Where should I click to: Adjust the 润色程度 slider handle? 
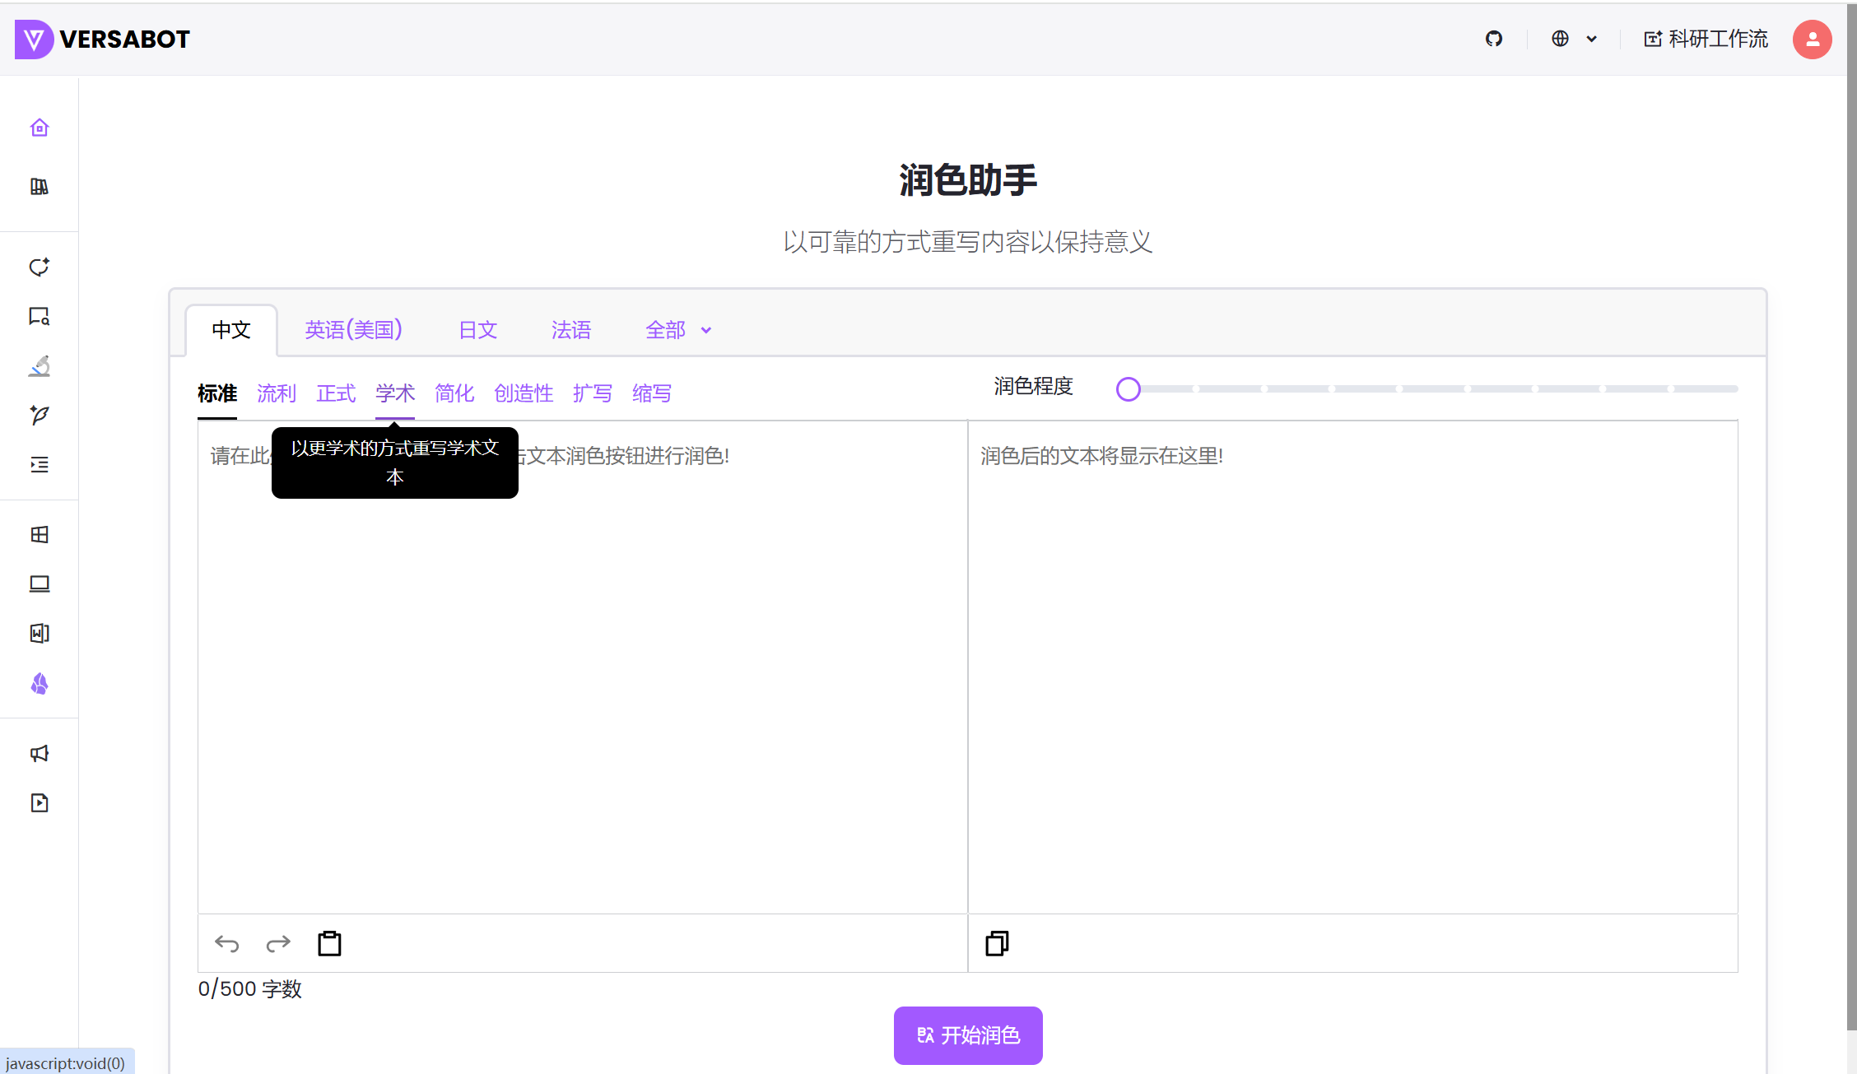[1129, 388]
